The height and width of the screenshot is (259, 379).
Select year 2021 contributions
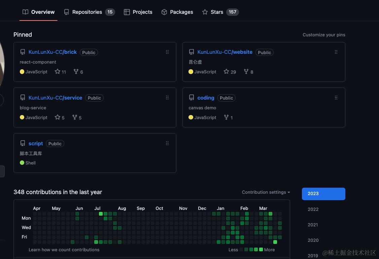[313, 225]
